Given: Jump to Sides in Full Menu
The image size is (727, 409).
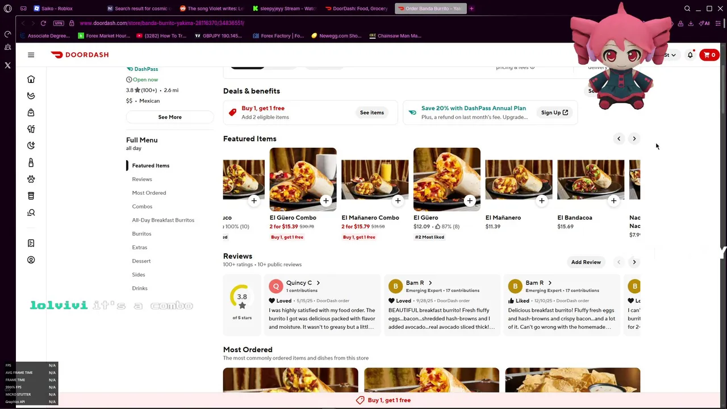Looking at the screenshot, I should point(139,274).
